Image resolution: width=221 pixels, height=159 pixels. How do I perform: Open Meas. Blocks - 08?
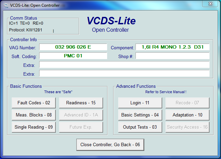click(x=34, y=115)
